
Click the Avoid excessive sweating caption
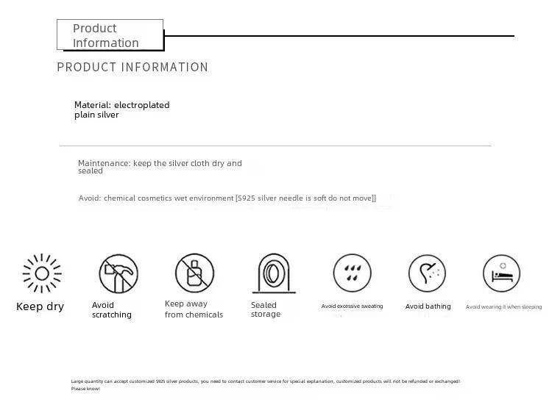pos(352,306)
